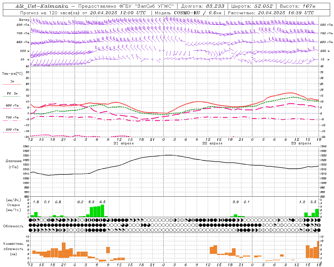Click the Тем-ра(°C) panel label

tap(12, 74)
